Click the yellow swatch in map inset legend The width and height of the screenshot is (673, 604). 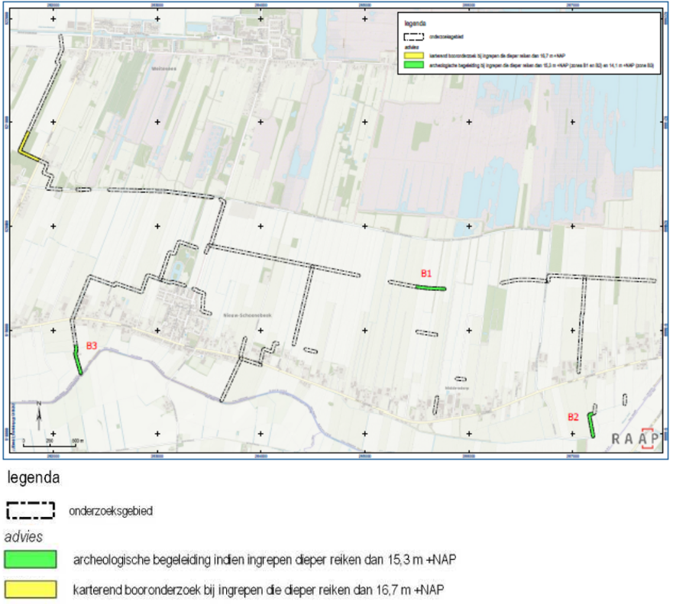tap(413, 57)
